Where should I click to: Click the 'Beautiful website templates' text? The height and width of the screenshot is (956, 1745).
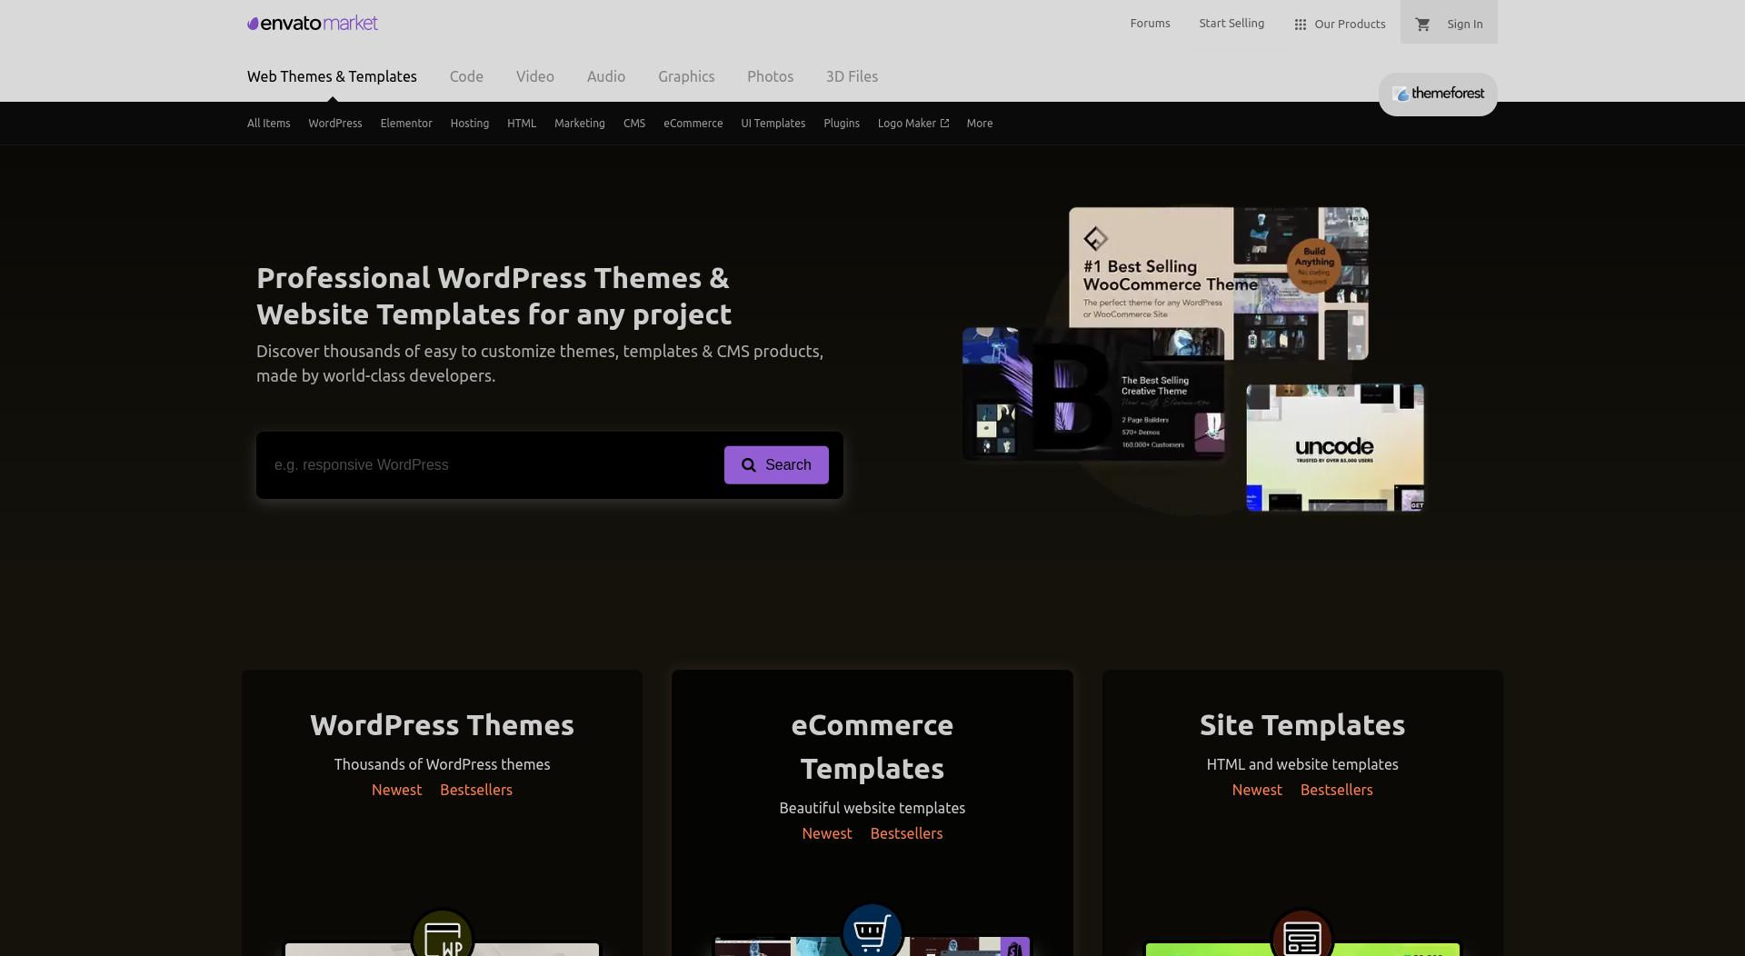(x=872, y=809)
